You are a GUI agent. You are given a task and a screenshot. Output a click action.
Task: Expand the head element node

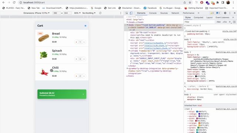pos(127,22)
